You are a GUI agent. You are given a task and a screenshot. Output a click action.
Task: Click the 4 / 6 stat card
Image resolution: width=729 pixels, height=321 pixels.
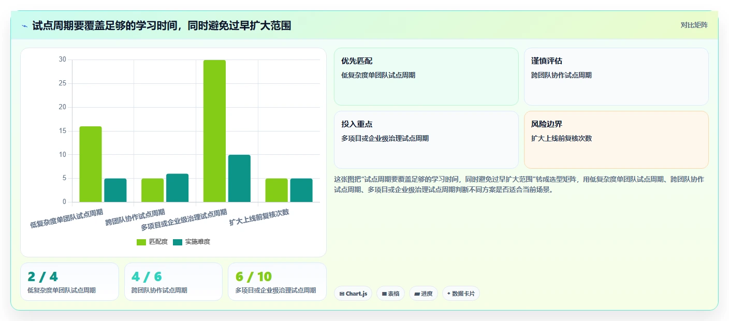173,282
